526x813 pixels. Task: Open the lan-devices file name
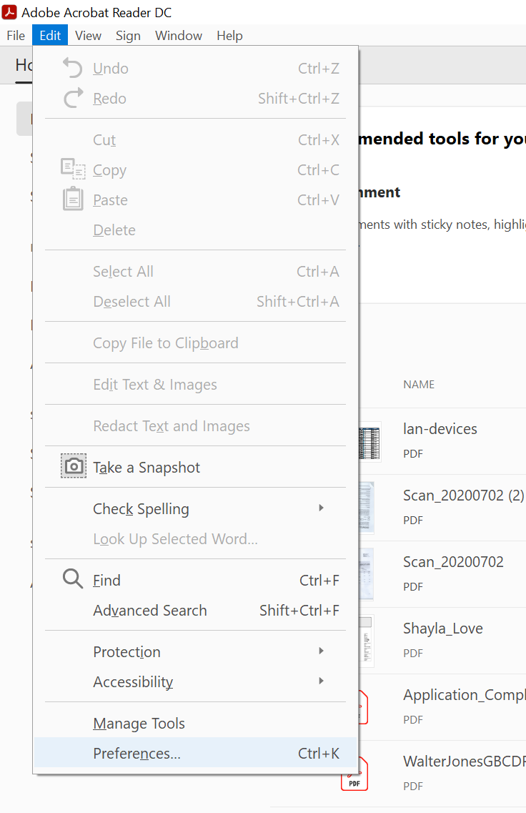tap(440, 429)
